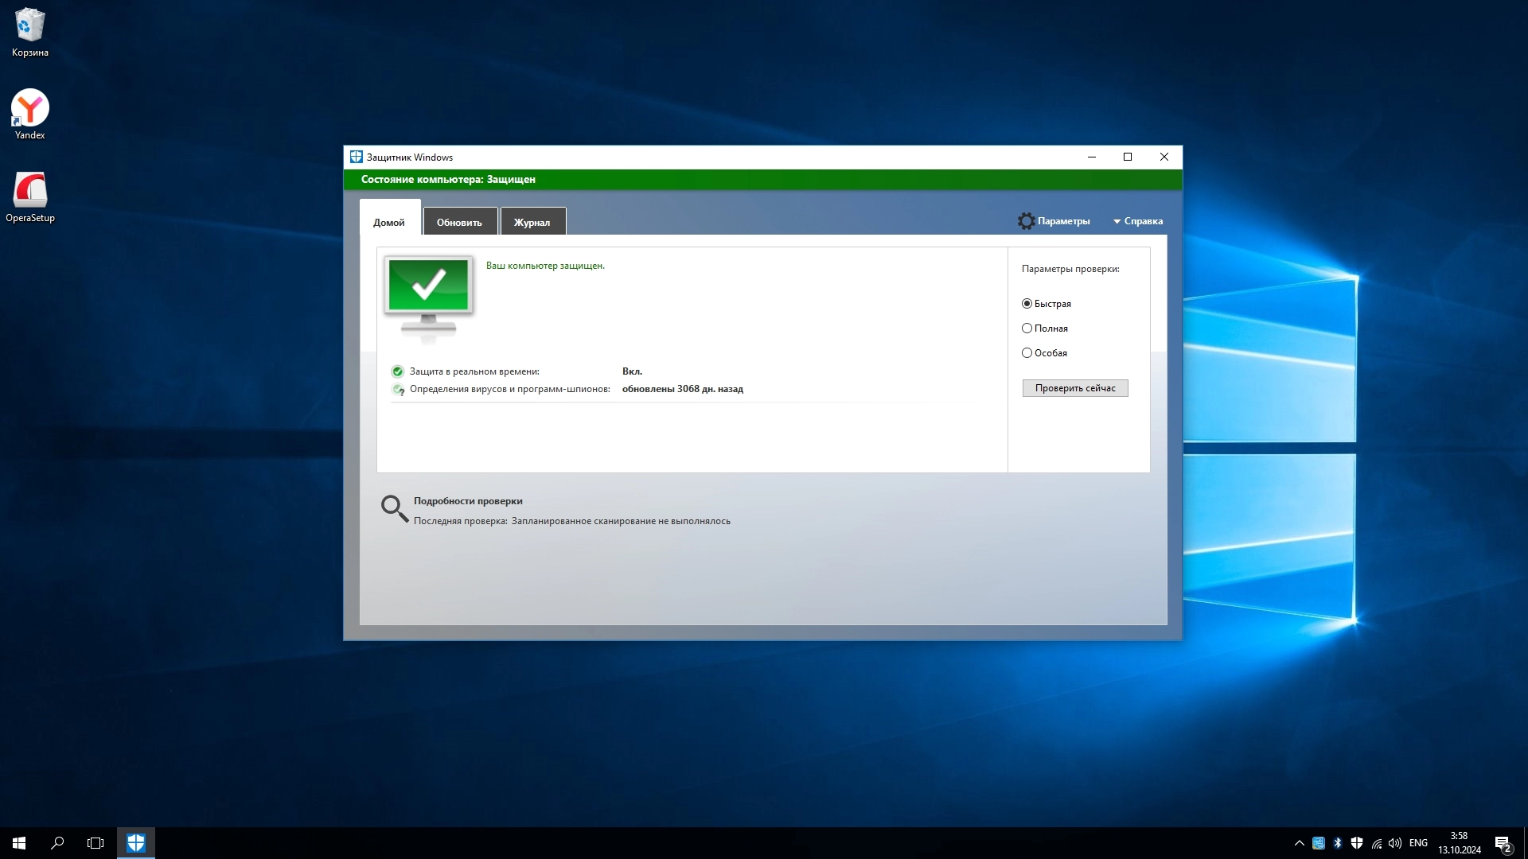Click the volume speaker tray icon
The height and width of the screenshot is (859, 1528).
(1395, 843)
